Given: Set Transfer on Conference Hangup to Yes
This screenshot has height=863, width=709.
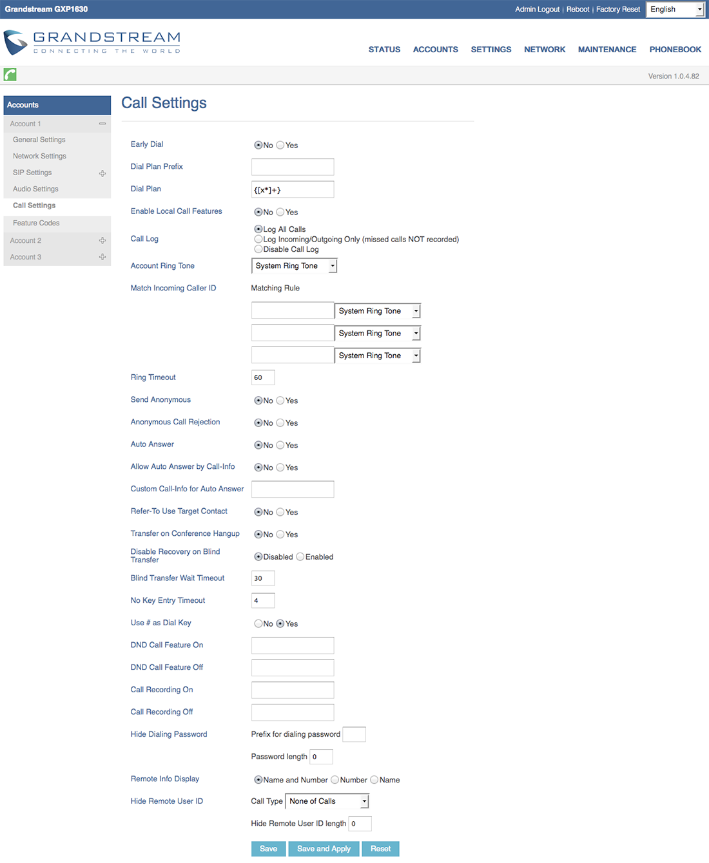Looking at the screenshot, I should point(280,535).
